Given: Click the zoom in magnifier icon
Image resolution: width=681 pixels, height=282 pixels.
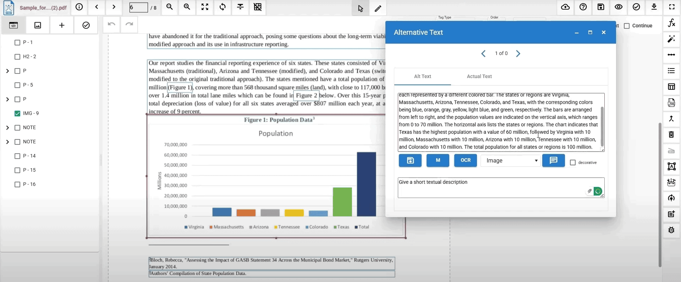Looking at the screenshot, I should pyautogui.click(x=187, y=7).
